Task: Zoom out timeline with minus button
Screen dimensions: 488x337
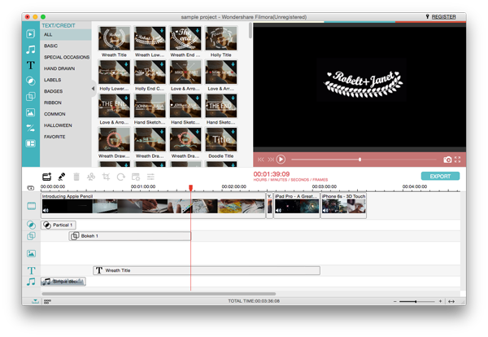Action: click(x=395, y=301)
